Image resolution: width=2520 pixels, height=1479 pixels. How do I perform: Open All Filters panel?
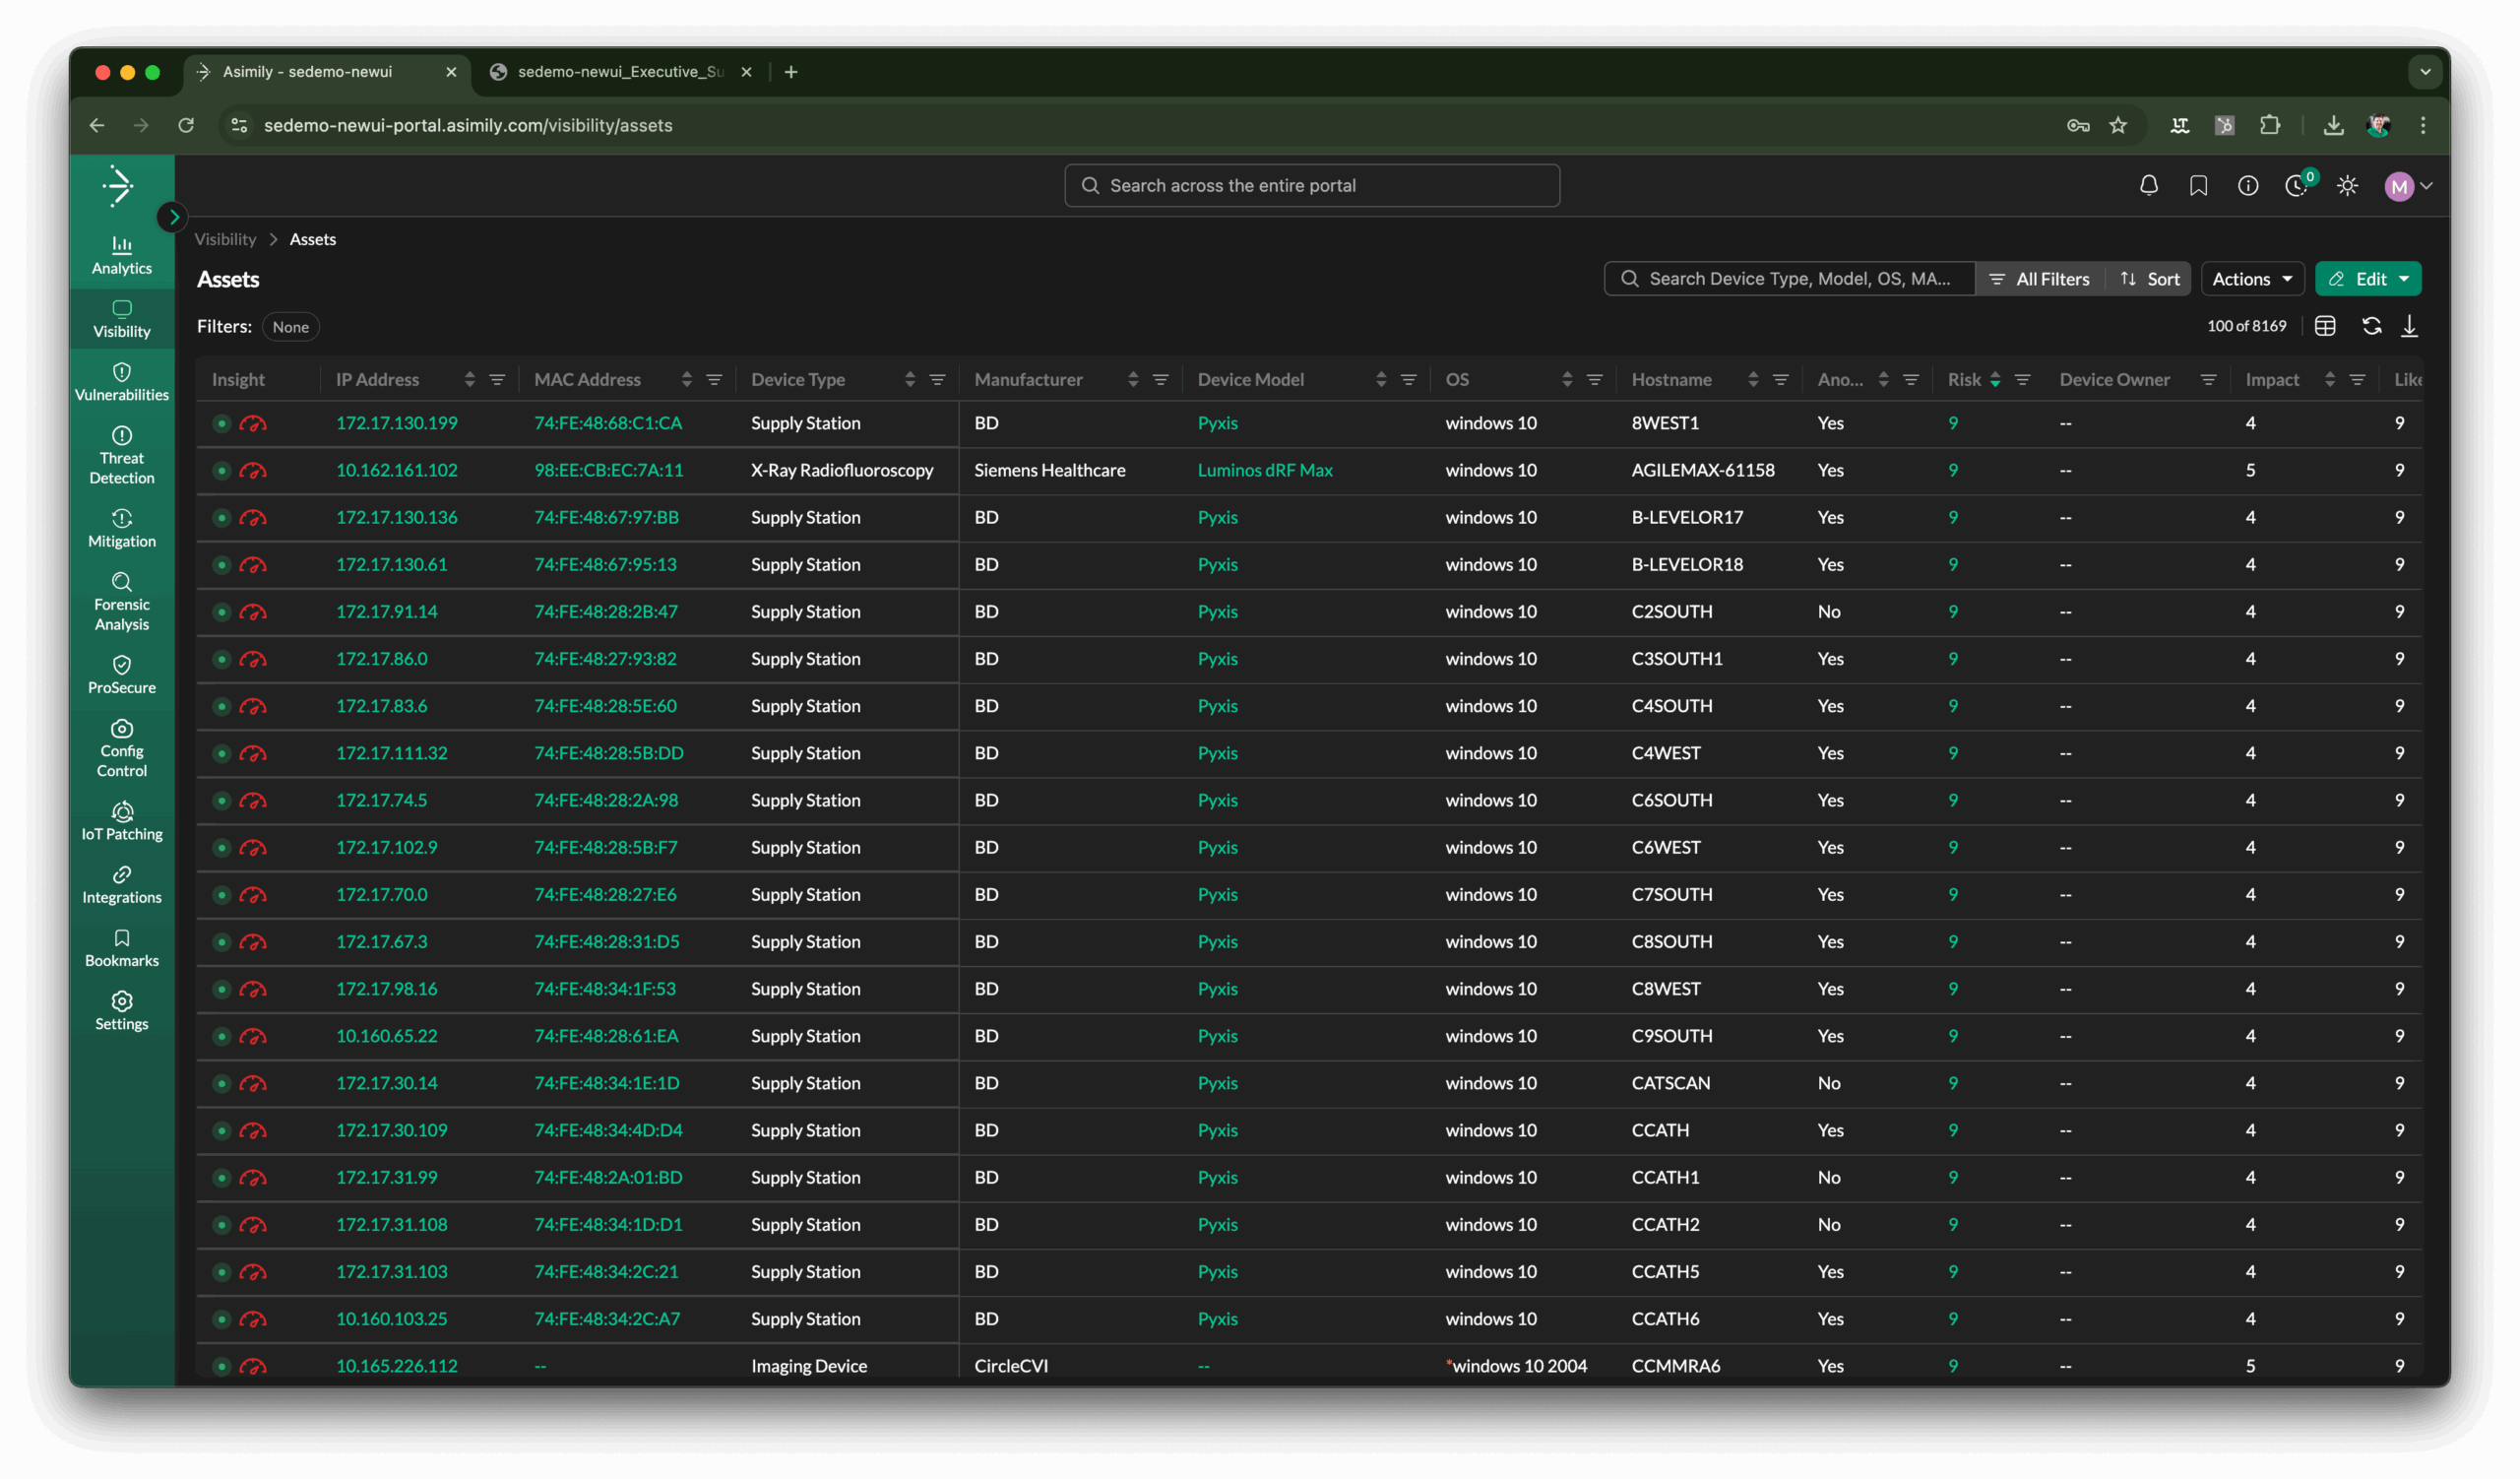pos(2040,279)
